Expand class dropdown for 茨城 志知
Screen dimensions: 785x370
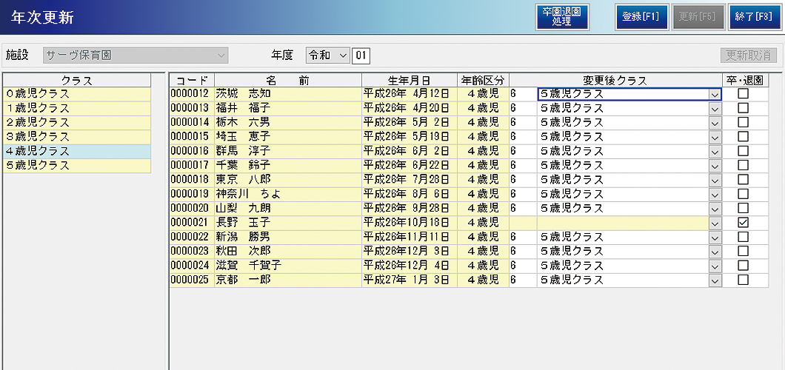[x=715, y=95]
